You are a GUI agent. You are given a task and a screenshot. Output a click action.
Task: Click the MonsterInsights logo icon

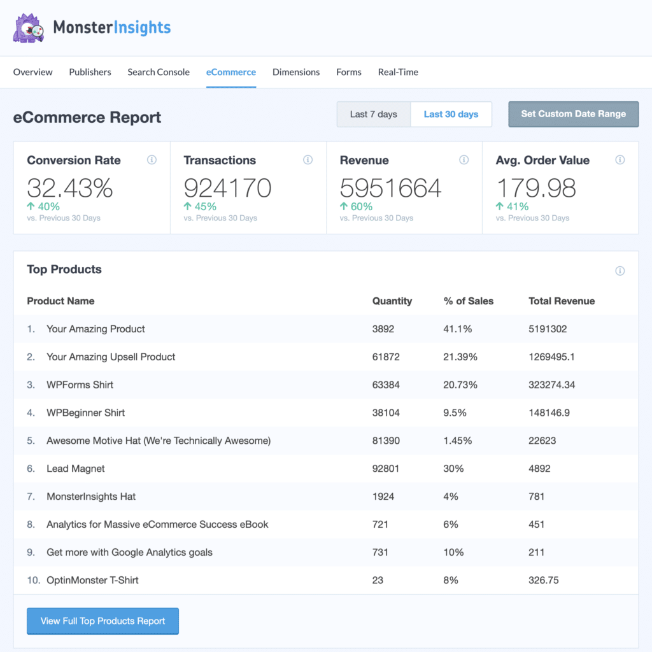tap(28, 27)
